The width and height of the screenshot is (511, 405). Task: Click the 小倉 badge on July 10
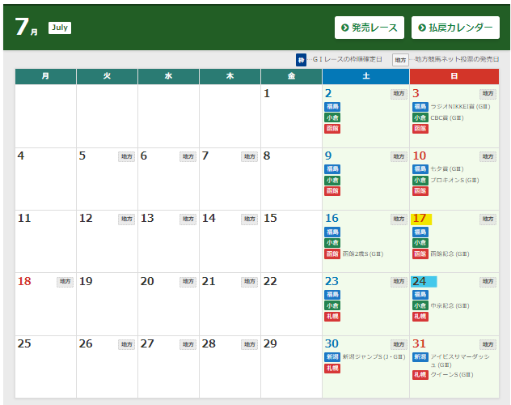click(x=420, y=180)
